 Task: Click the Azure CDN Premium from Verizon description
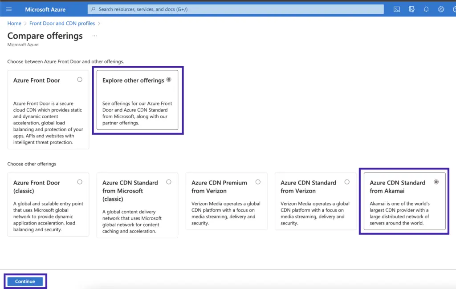point(226,213)
